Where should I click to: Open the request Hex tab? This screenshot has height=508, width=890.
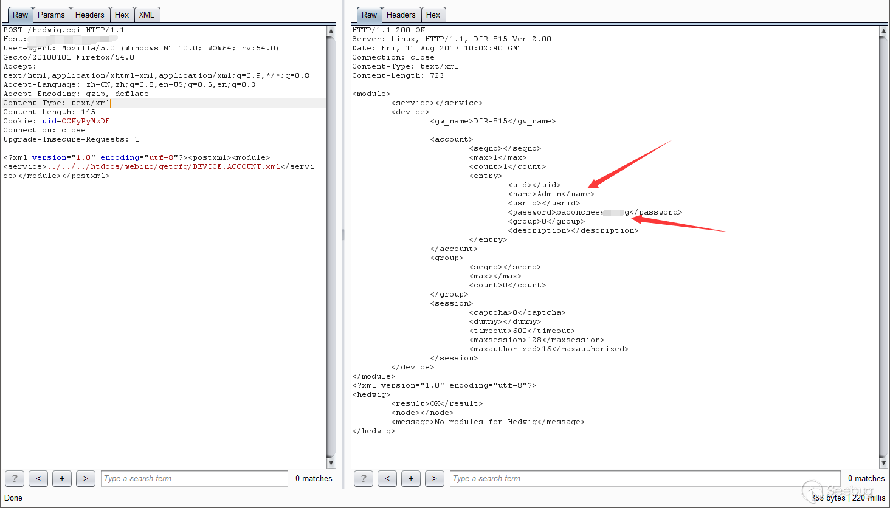click(122, 15)
